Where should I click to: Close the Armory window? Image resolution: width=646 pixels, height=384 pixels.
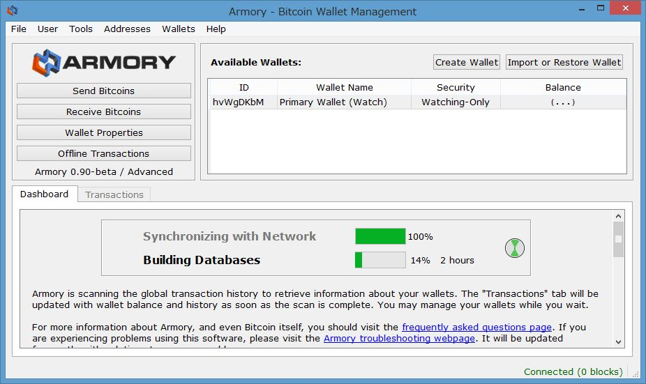click(x=625, y=8)
